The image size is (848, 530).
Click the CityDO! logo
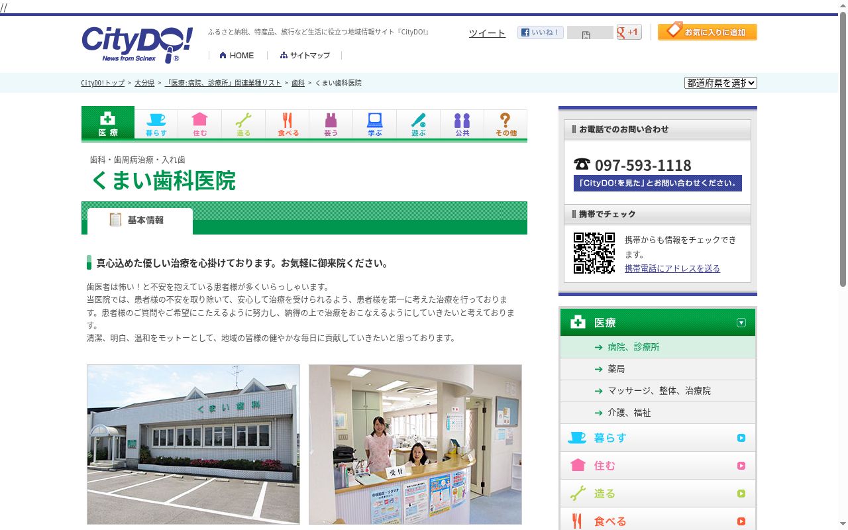point(137,44)
